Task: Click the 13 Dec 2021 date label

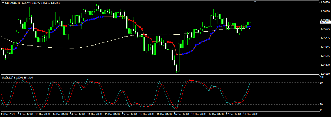Action: pyautogui.click(x=8, y=114)
